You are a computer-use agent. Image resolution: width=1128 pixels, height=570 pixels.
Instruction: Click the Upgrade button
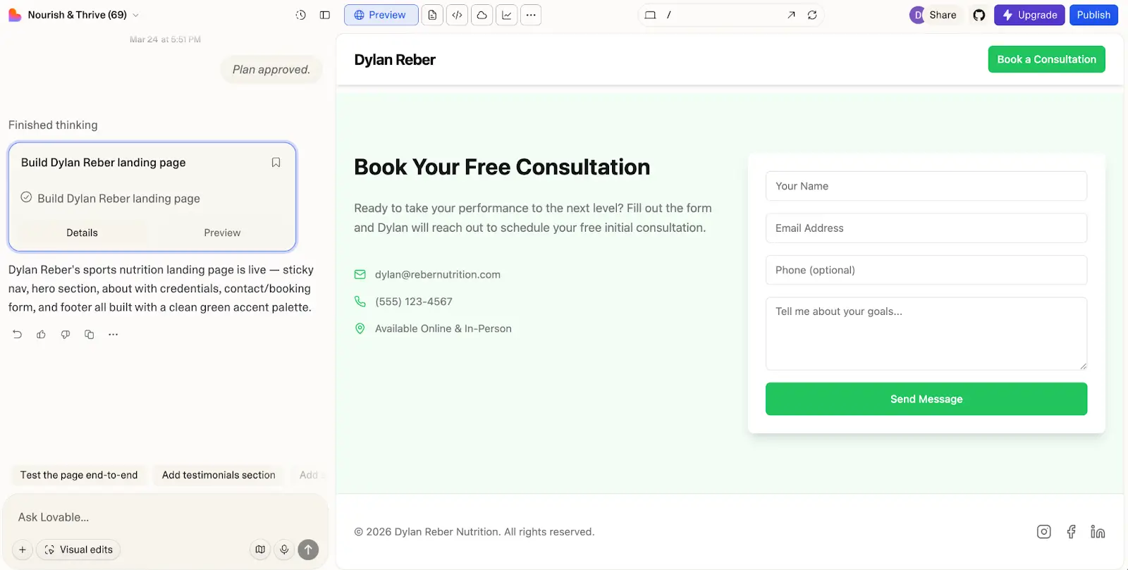click(x=1029, y=15)
